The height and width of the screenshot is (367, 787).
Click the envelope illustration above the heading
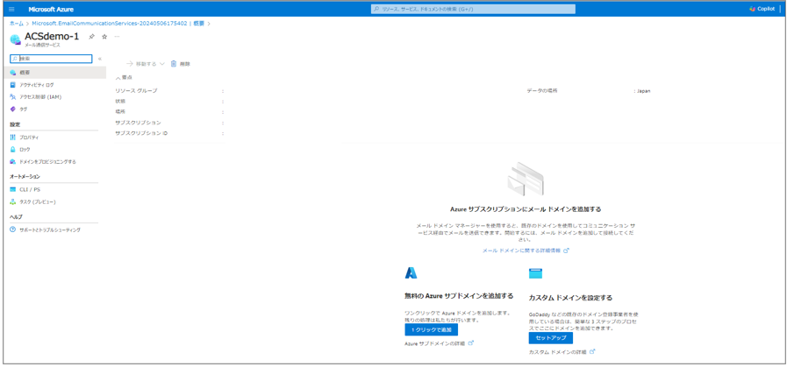tap(525, 179)
